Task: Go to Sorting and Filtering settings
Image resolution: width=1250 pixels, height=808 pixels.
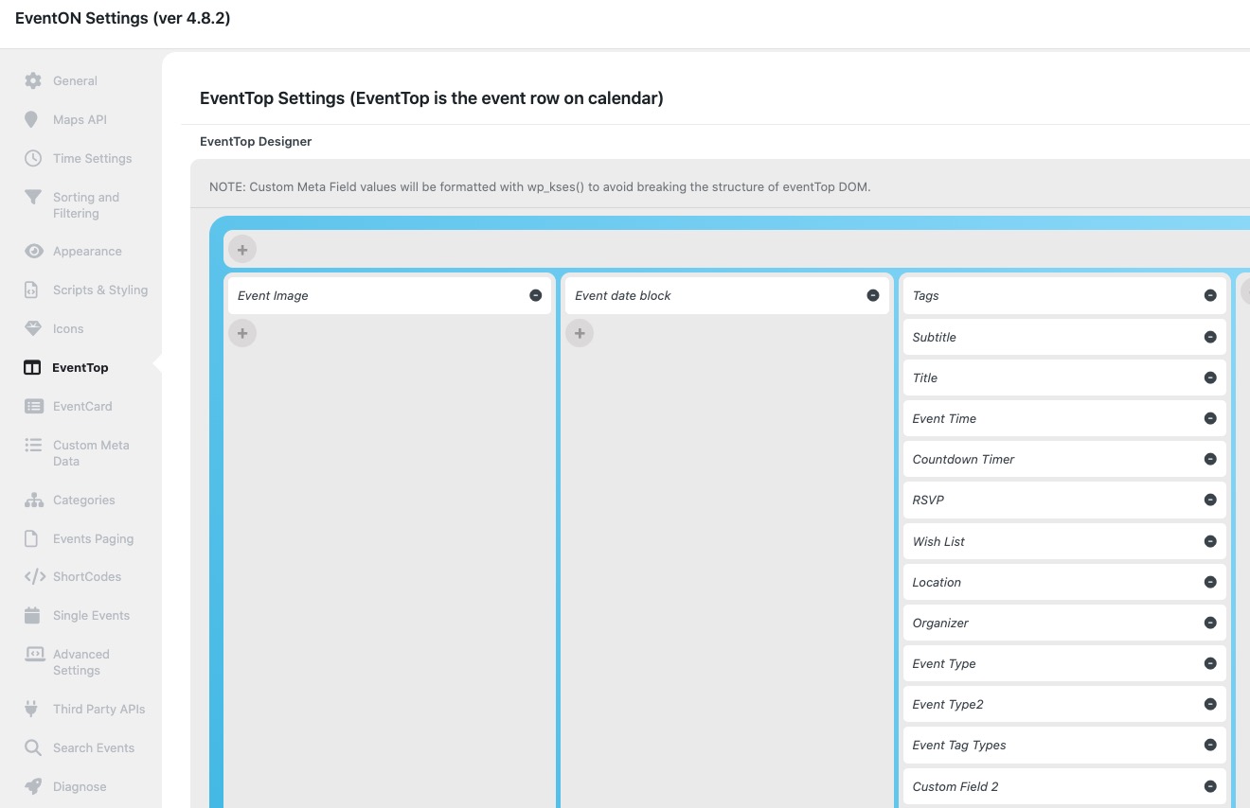Action: (86, 205)
